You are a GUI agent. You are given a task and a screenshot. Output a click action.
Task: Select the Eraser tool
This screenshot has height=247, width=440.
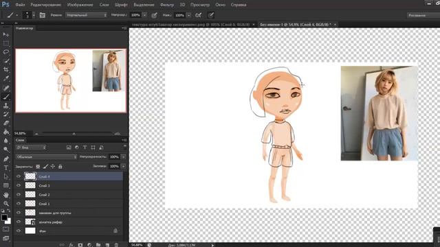6,123
